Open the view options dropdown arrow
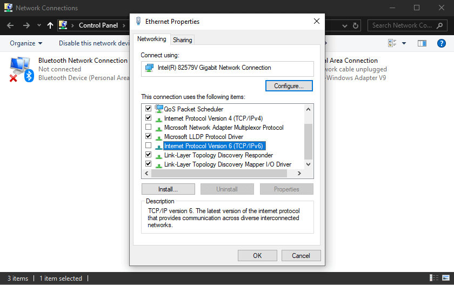454x285 pixels. [x=404, y=43]
